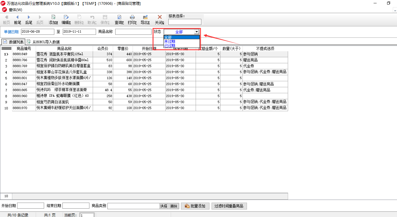Viewport: 397px width, 217px height.
Task: Delete the record using 删除D
Action: point(79,19)
